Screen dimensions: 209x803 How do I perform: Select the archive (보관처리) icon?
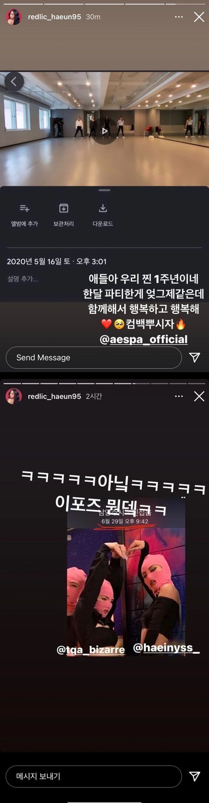[x=64, y=208]
